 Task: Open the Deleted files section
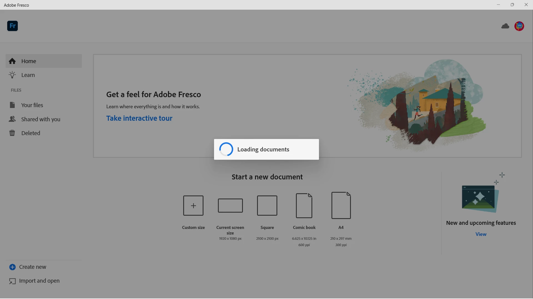(x=31, y=133)
